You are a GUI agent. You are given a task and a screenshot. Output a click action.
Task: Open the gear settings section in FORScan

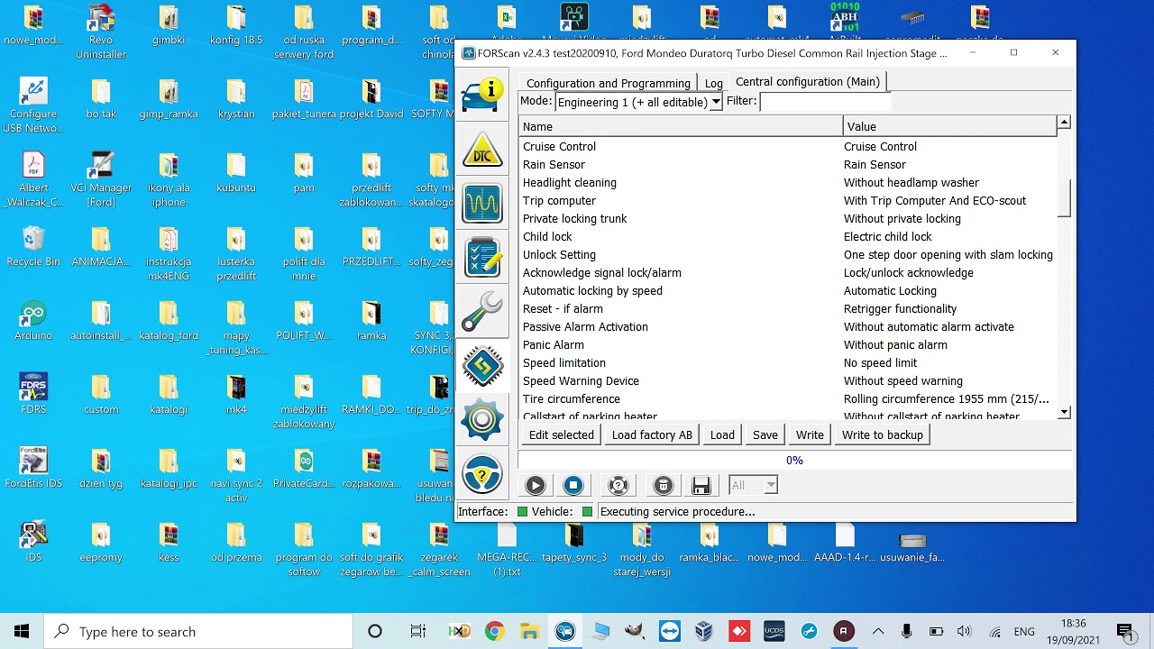(x=482, y=420)
